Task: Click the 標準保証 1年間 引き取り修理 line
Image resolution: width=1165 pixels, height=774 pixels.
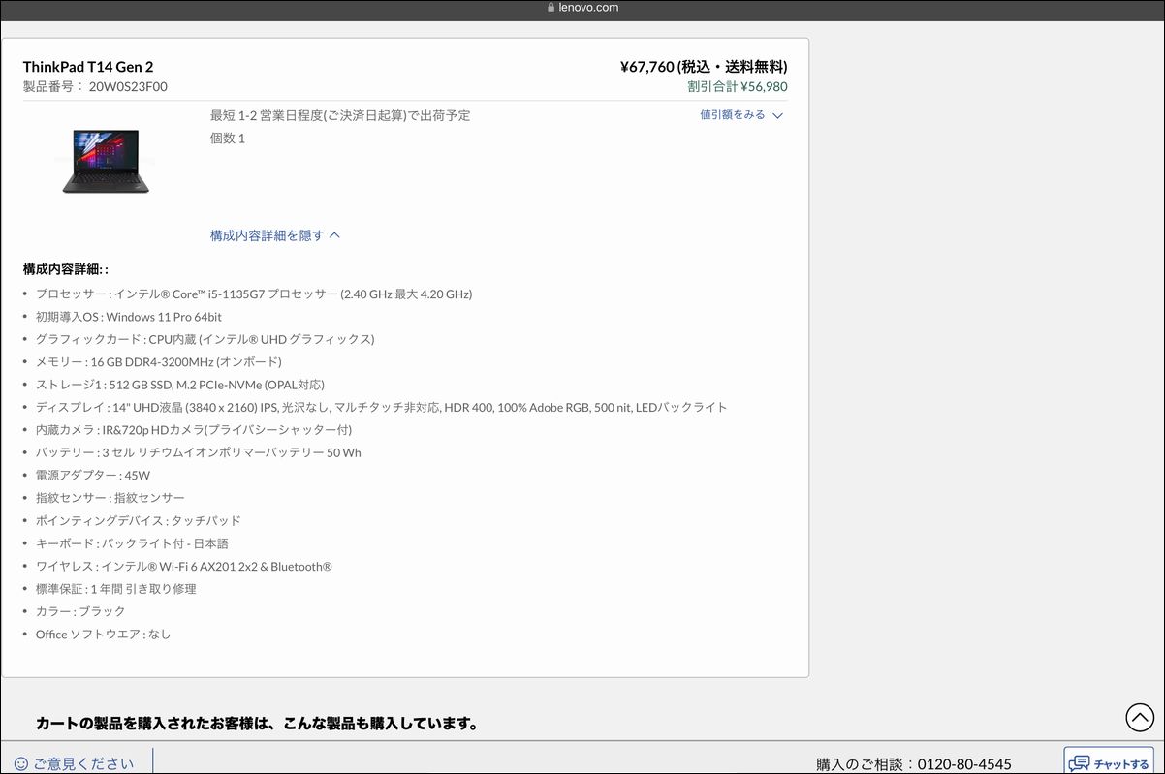Action: coord(116,589)
